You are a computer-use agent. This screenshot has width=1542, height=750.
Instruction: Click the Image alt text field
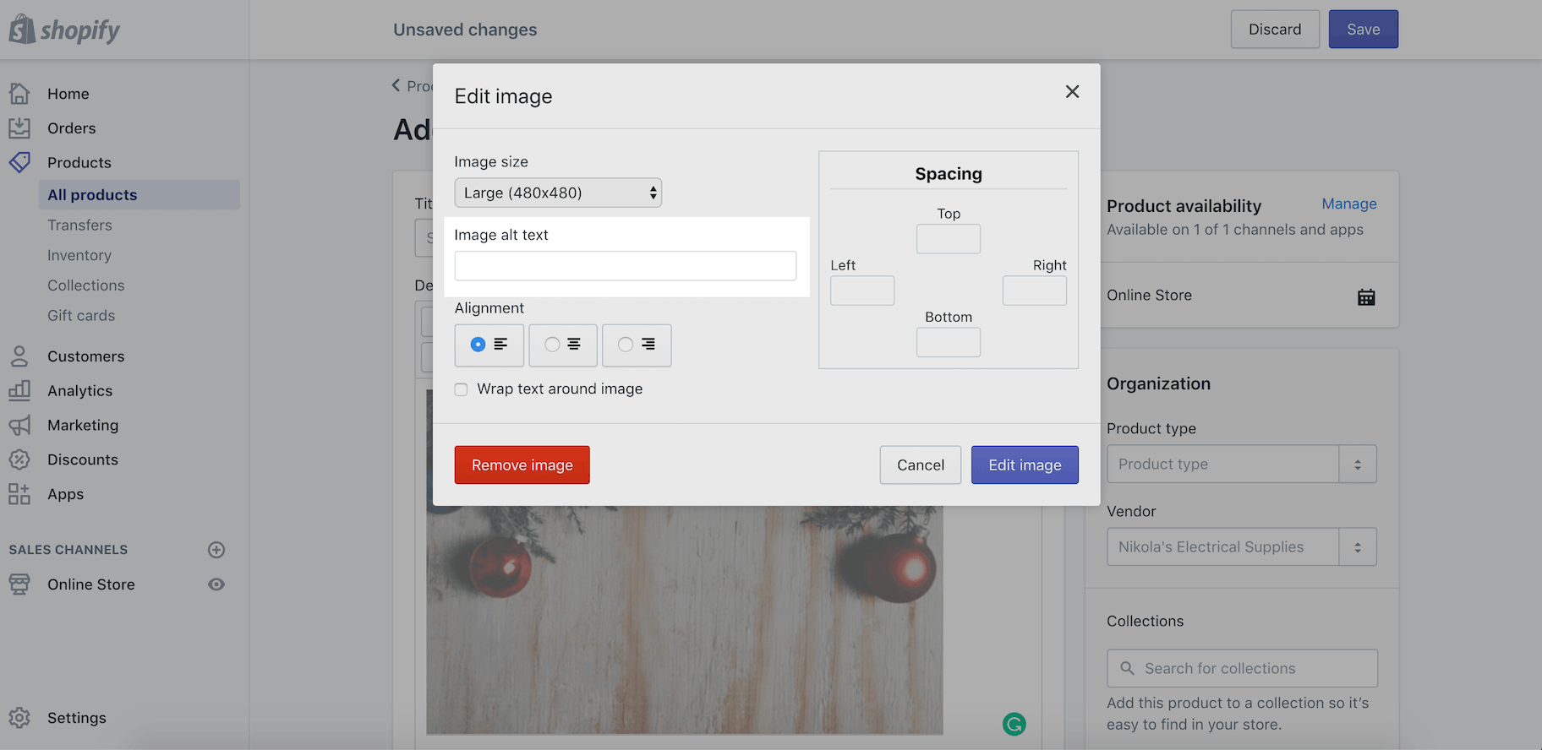625,266
